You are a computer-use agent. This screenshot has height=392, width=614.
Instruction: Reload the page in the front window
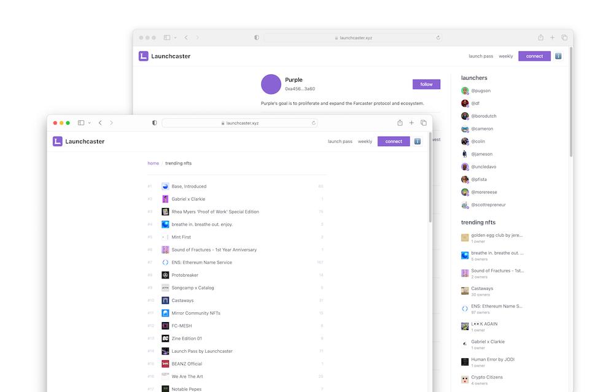pyautogui.click(x=314, y=123)
